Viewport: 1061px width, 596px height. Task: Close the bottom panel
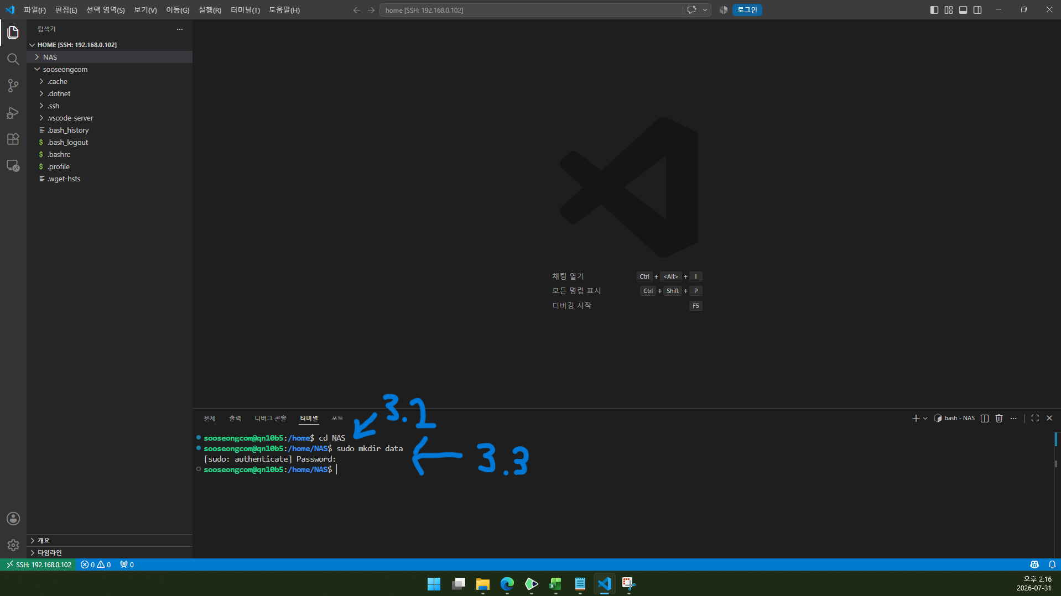pyautogui.click(x=1049, y=419)
